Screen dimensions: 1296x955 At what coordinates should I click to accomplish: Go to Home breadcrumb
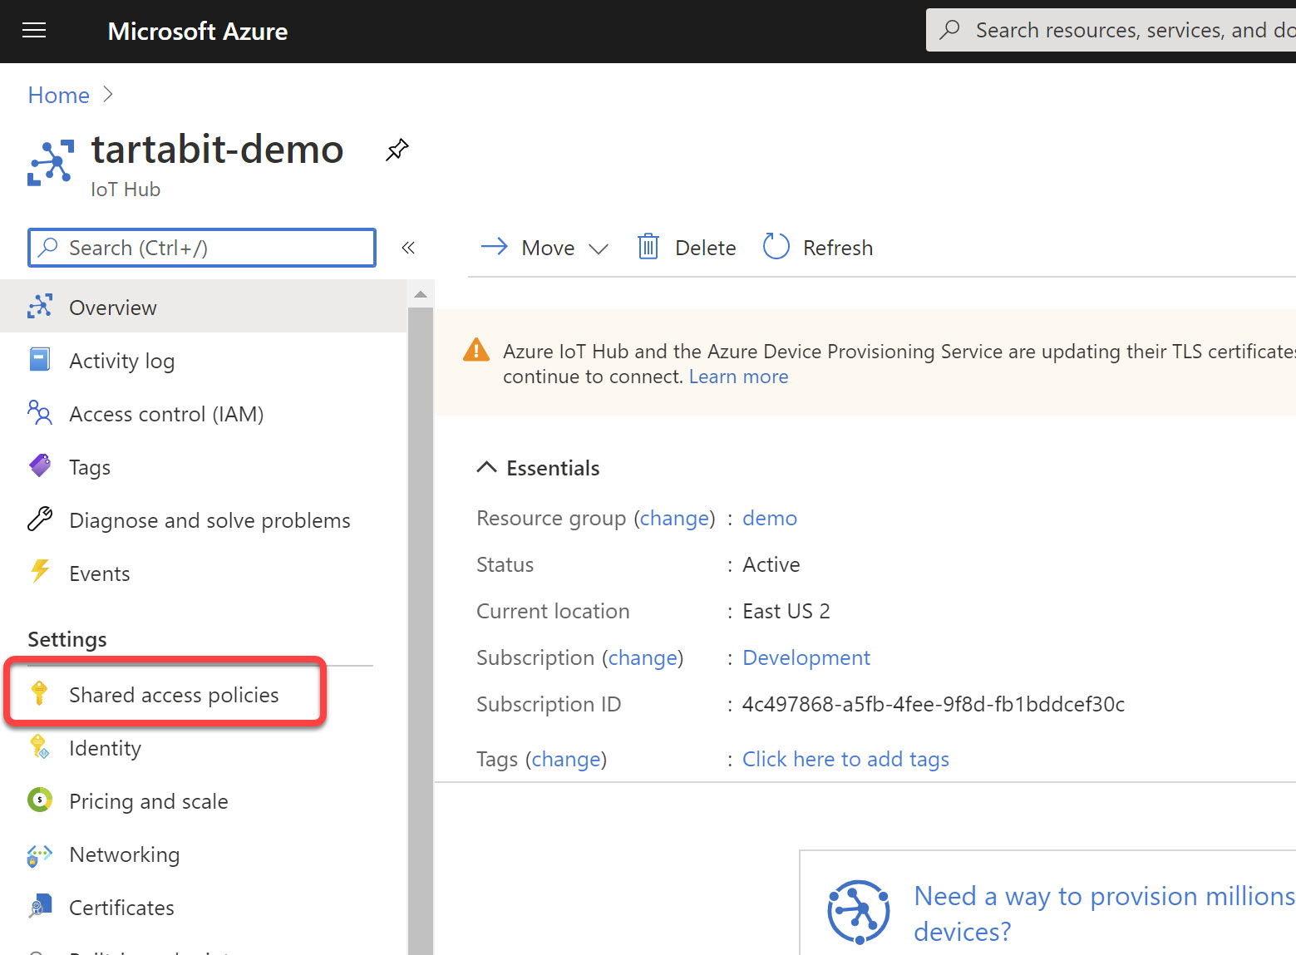(x=59, y=95)
